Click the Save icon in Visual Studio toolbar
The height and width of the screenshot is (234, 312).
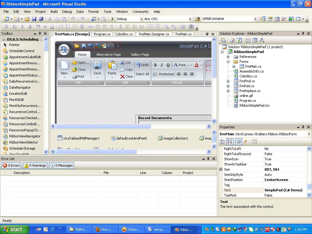(34, 19)
